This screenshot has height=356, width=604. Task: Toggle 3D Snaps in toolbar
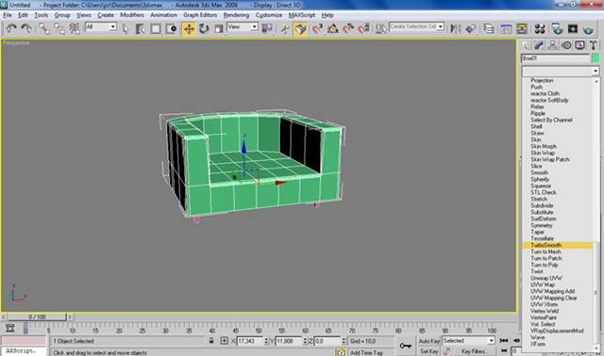point(317,29)
